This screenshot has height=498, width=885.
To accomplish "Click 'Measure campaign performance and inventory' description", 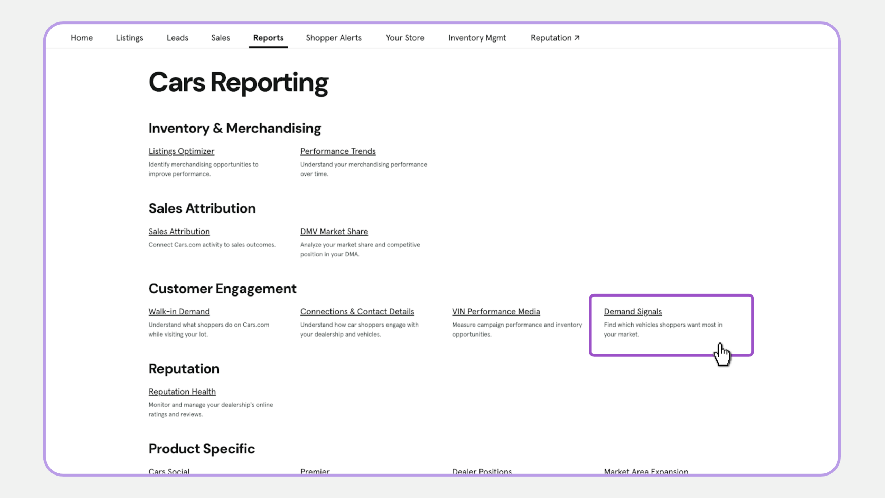I will pos(517,329).
